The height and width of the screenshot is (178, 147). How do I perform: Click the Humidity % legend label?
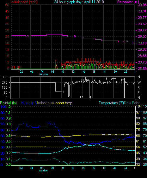[29, 103]
